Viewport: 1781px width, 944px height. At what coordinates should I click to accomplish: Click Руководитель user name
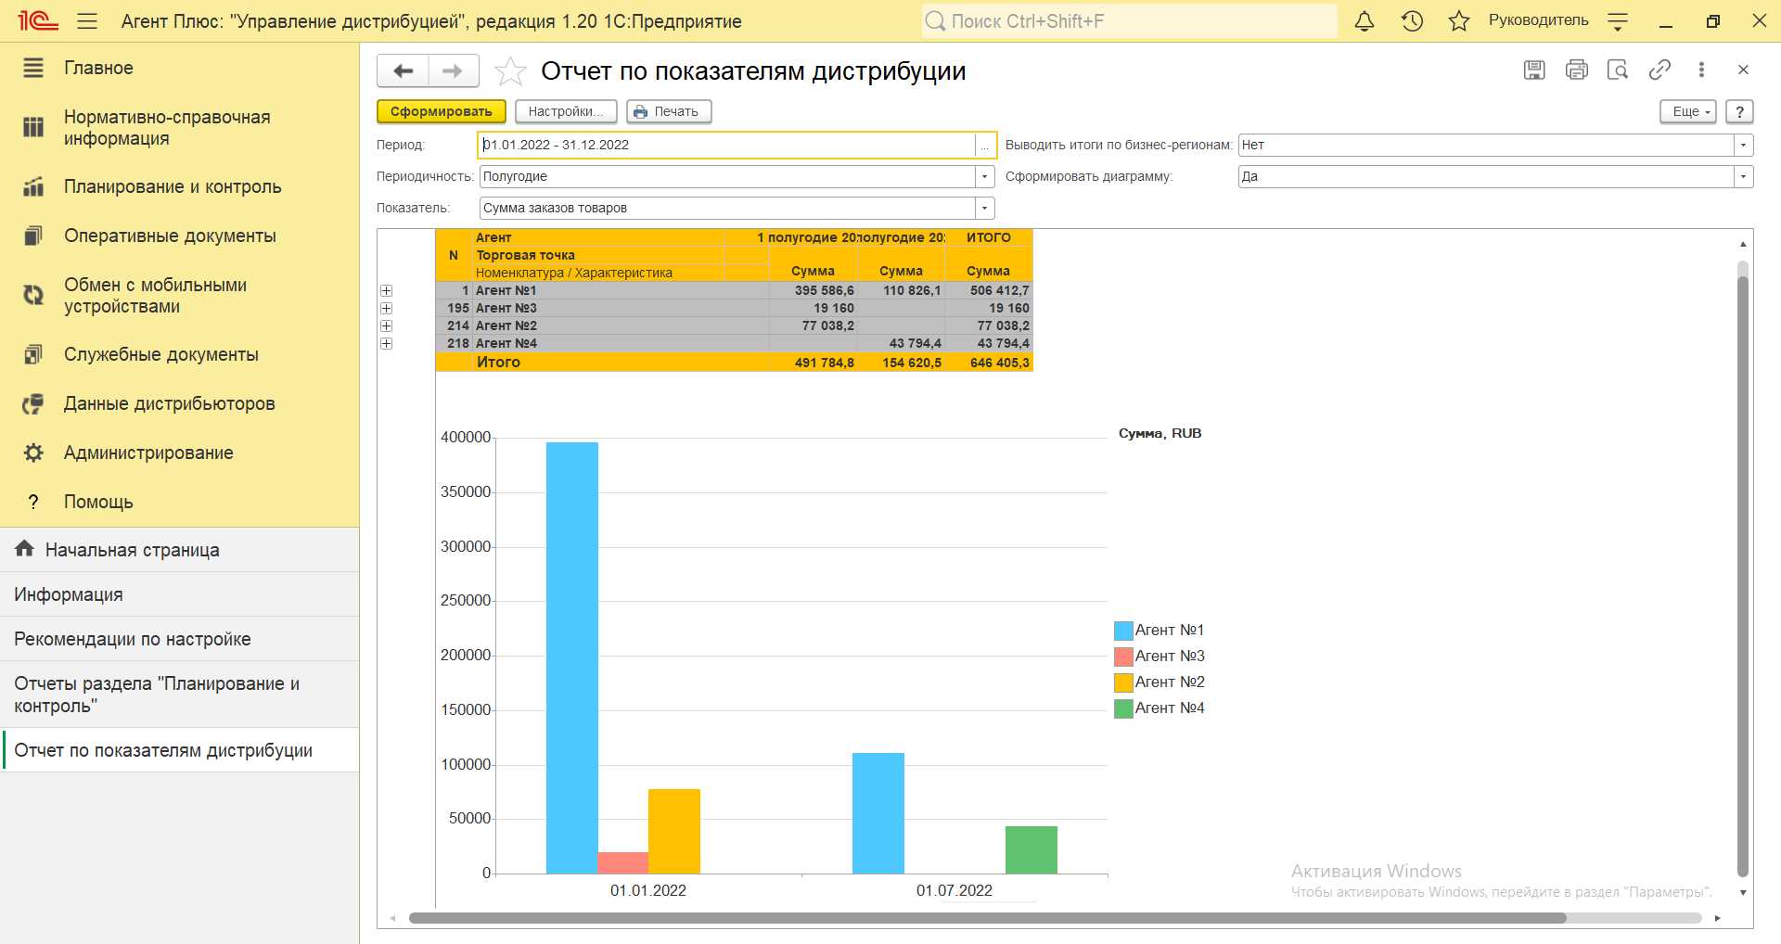[x=1538, y=20]
